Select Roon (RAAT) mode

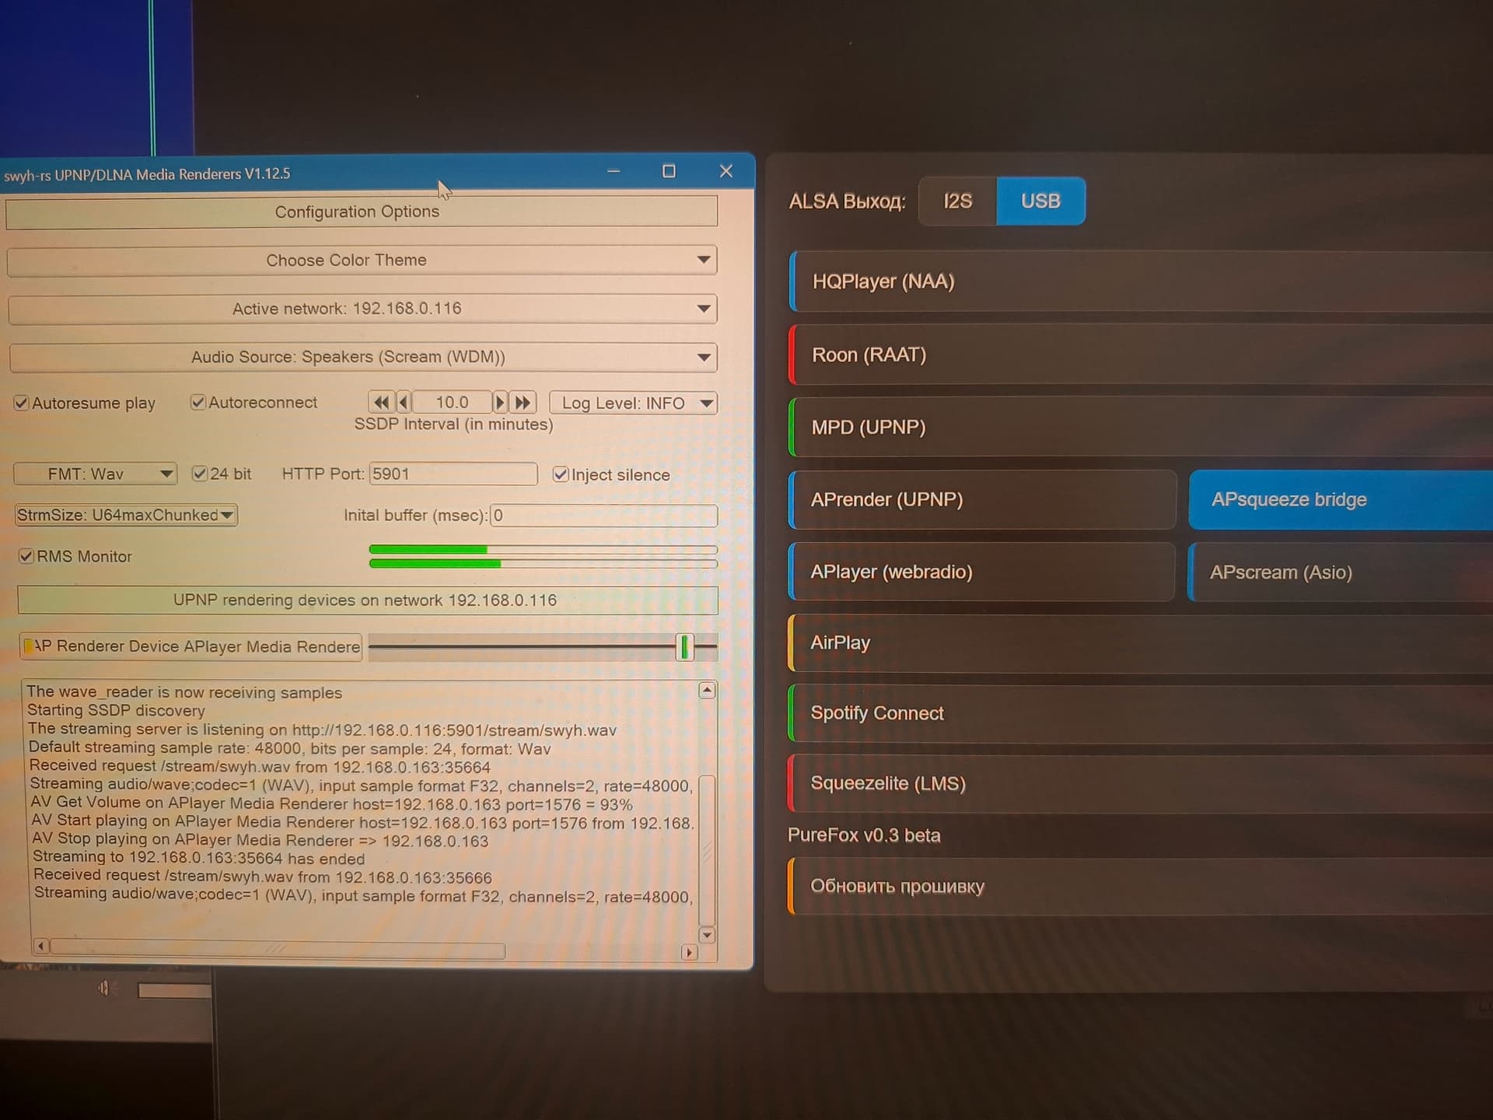pyautogui.click(x=1141, y=355)
